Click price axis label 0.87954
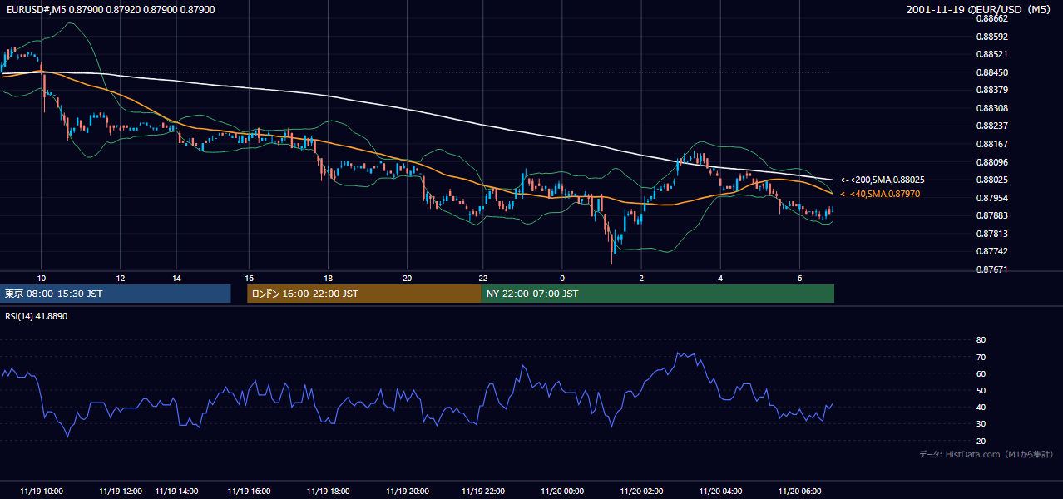 coord(991,198)
